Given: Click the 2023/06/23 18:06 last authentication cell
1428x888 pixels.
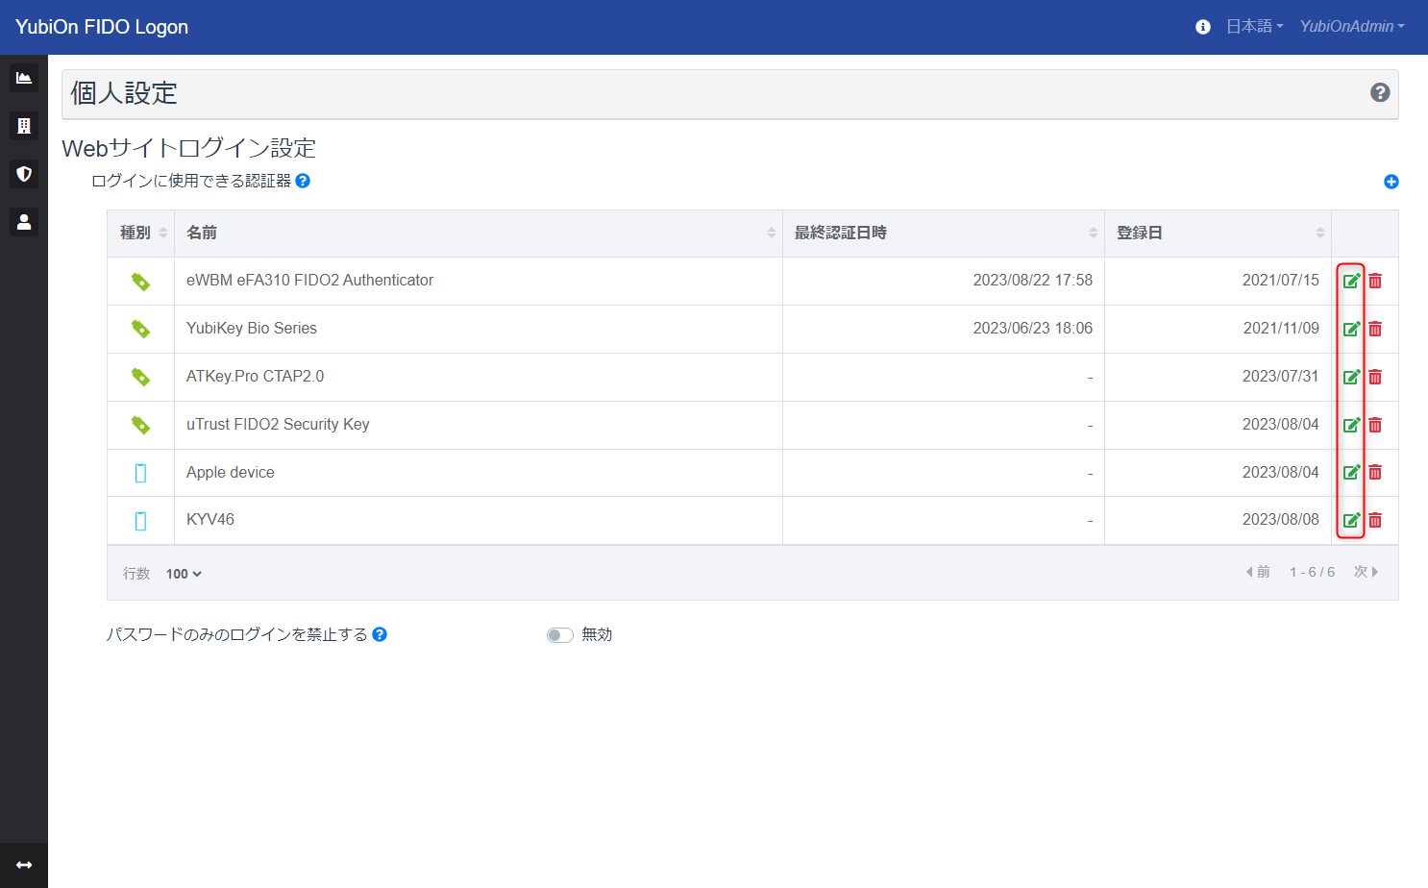Looking at the screenshot, I should [x=944, y=329].
